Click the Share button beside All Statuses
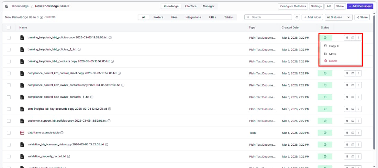The height and width of the screenshot is (168, 378). coord(362,17)
